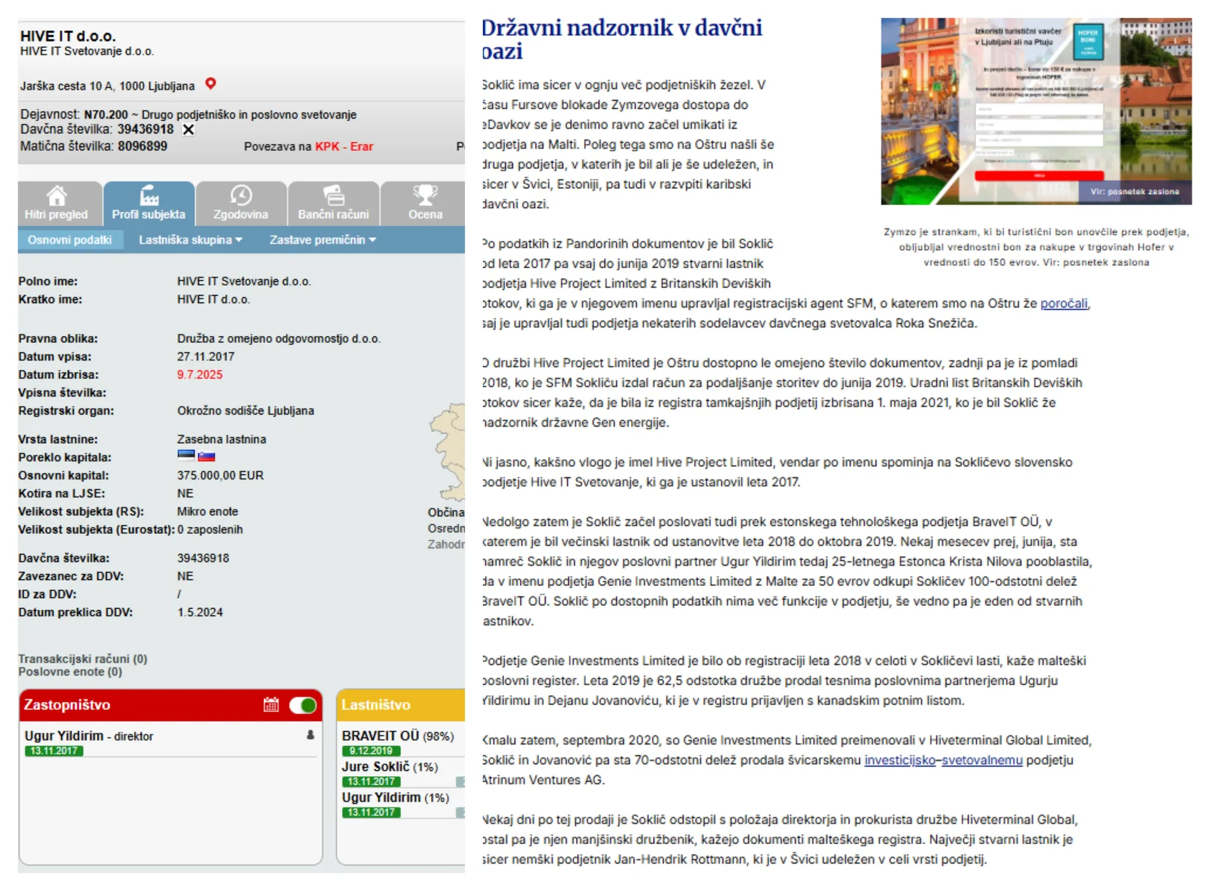Click the capital amount 375.000,00 EUR
Image resolution: width=1218 pixels, height=891 pixels.
tap(220, 475)
